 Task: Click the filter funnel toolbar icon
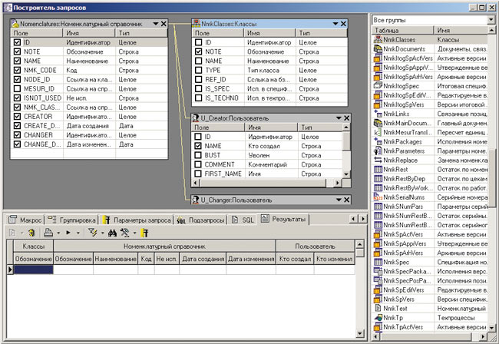click(91, 232)
